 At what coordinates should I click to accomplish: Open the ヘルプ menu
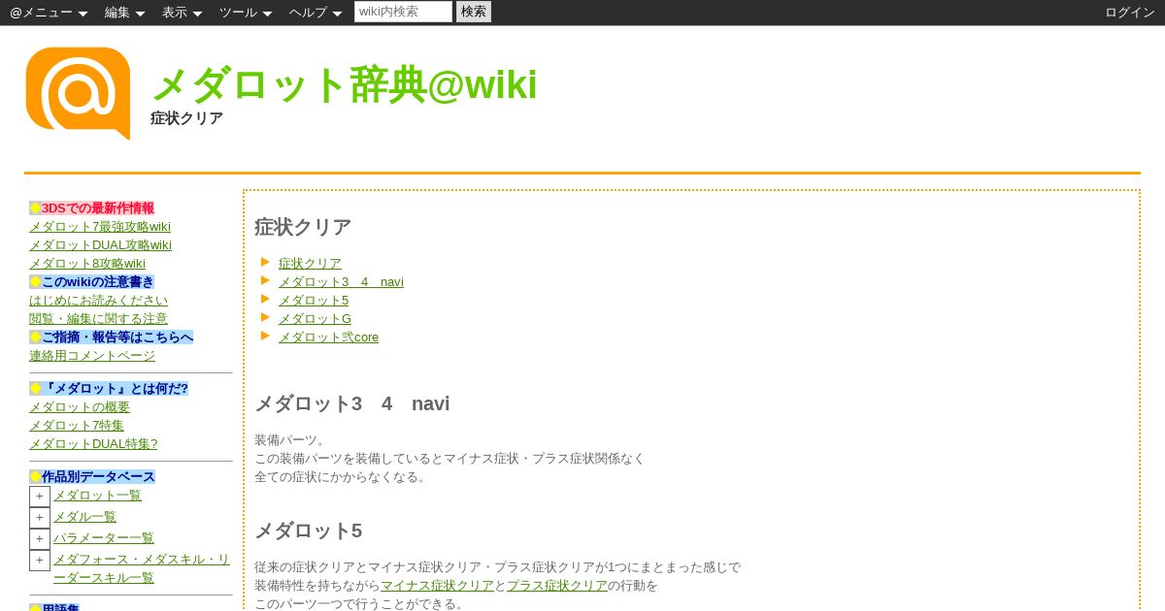[316, 13]
